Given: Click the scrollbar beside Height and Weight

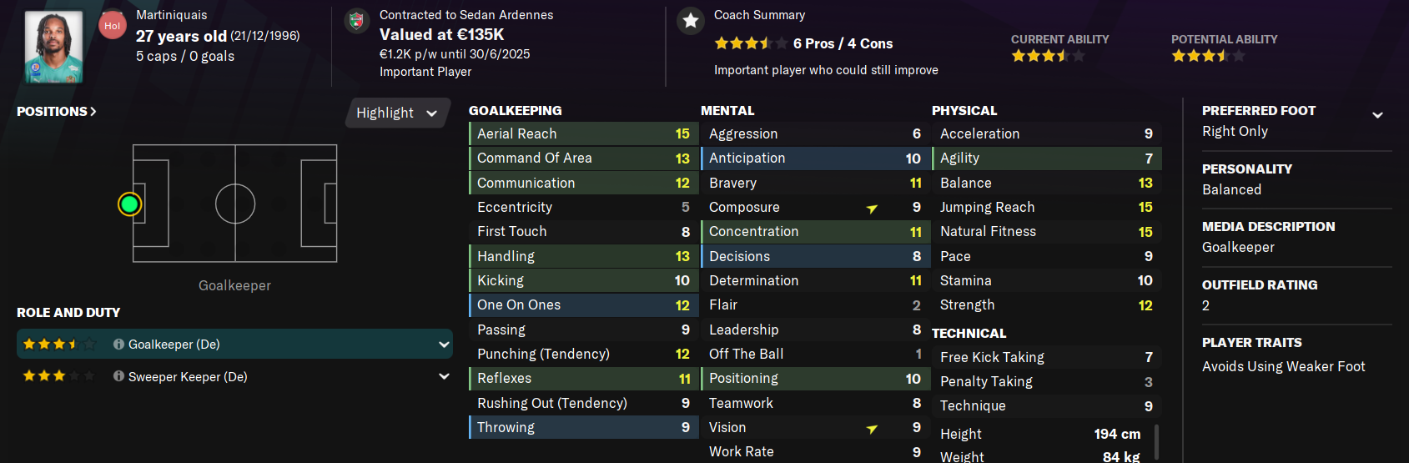Looking at the screenshot, I should tap(1156, 442).
